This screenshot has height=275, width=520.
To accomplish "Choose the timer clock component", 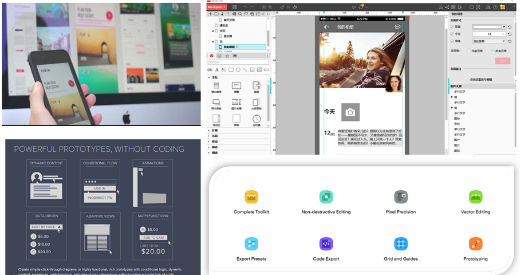I will coord(257,119).
